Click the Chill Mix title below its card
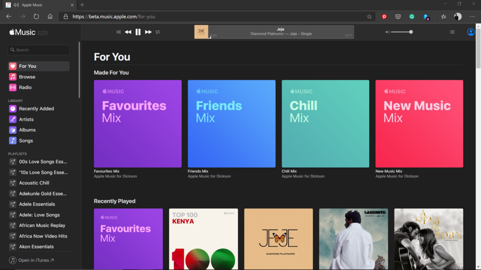481x270 pixels. (289, 171)
